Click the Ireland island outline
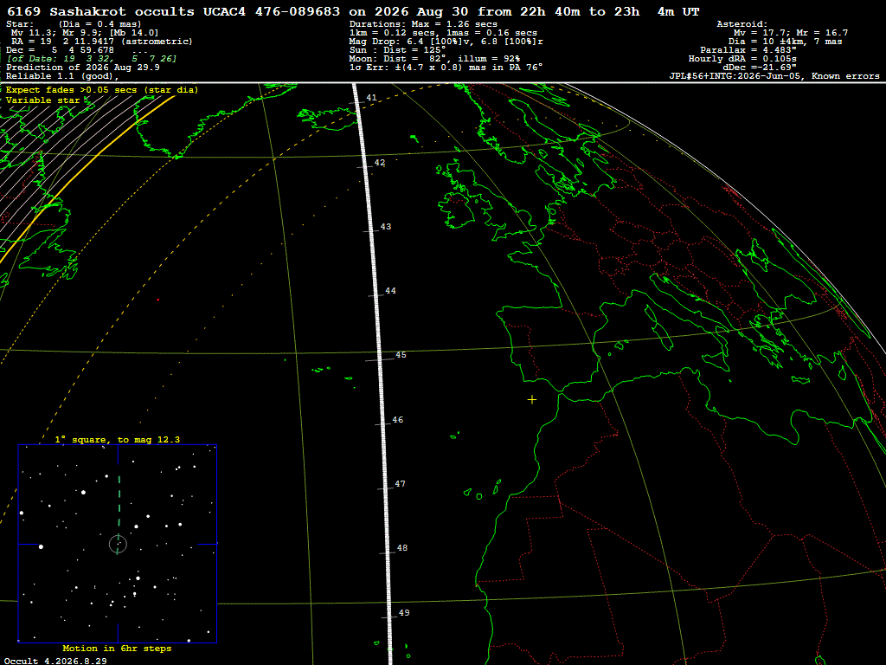Viewport: 886px width, 665px height. pyautogui.click(x=456, y=208)
